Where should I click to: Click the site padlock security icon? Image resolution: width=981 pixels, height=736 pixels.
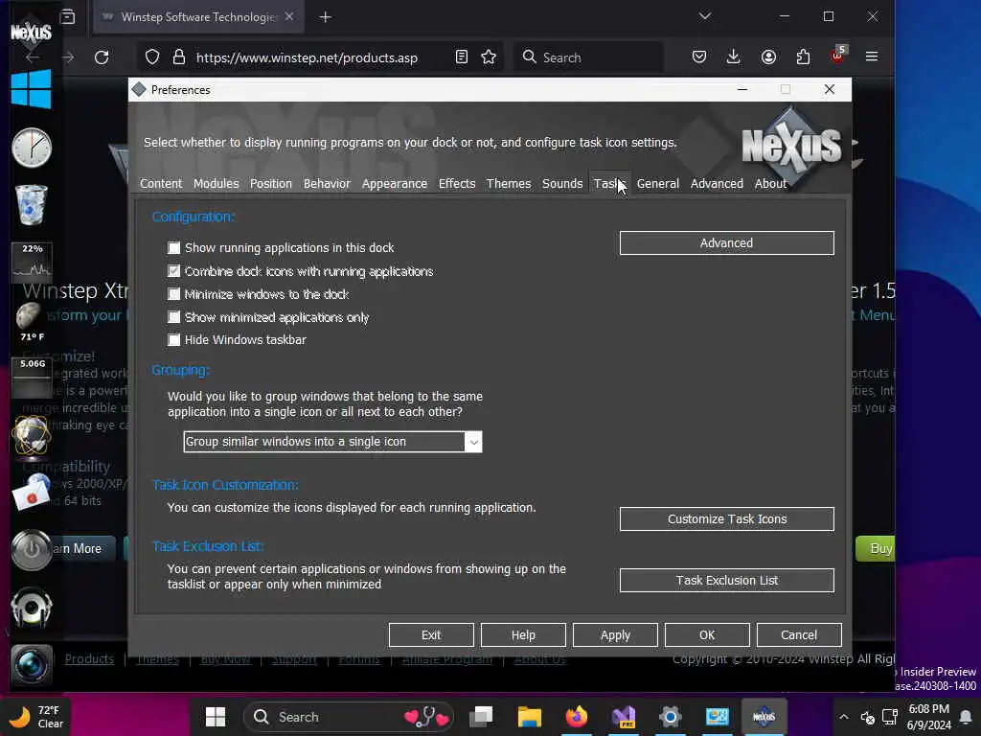pyautogui.click(x=179, y=57)
